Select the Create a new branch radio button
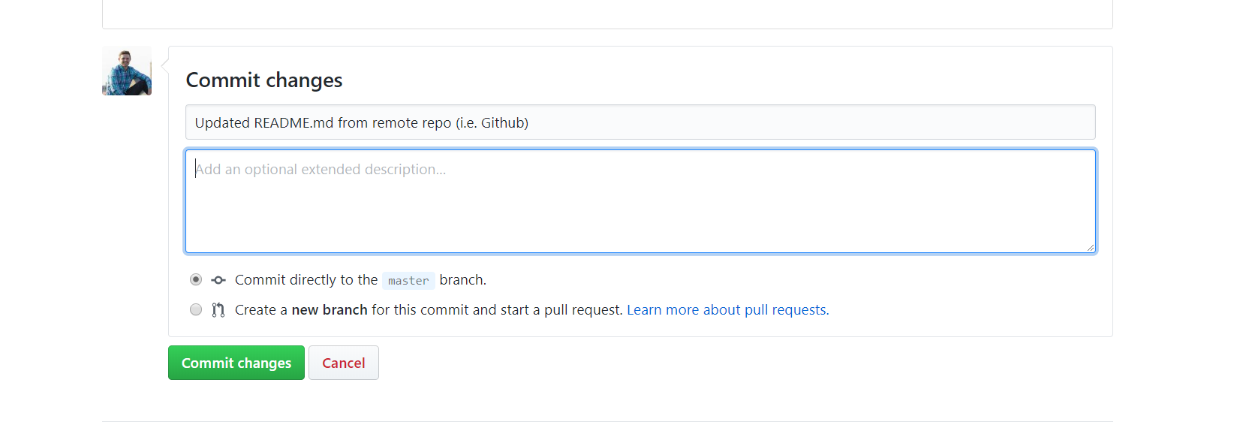 click(x=196, y=309)
